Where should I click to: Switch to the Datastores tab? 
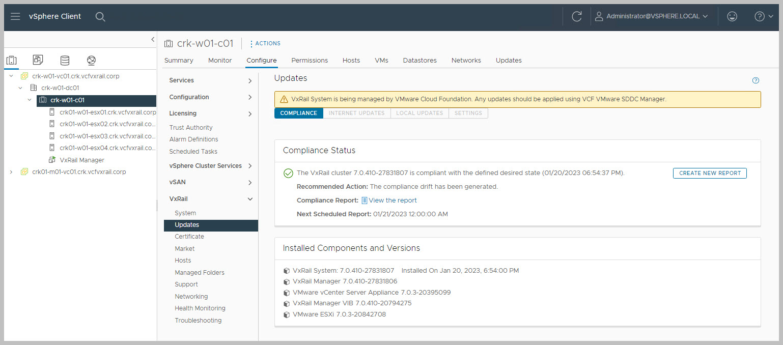pyautogui.click(x=420, y=60)
